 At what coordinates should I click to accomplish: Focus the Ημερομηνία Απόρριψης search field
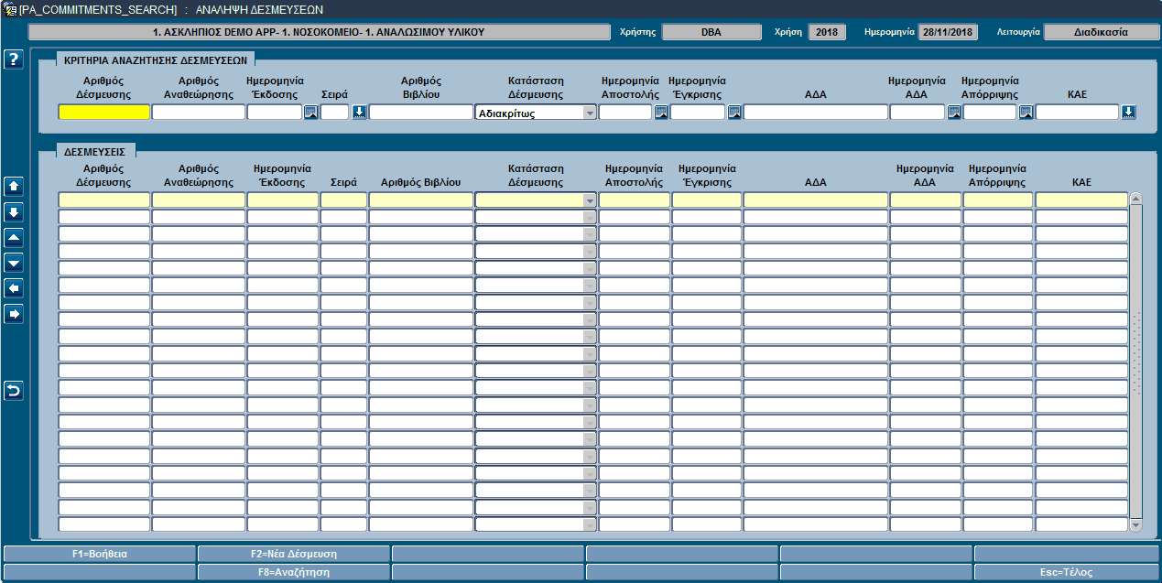click(990, 113)
